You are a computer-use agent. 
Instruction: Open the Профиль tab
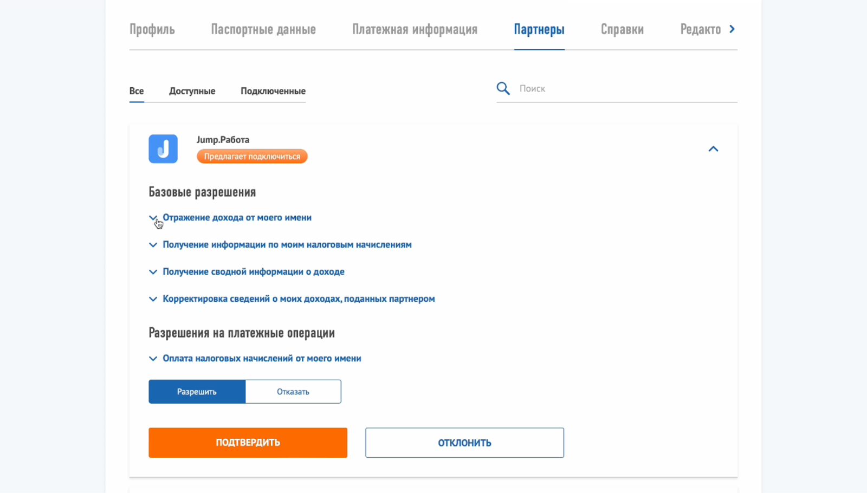tap(152, 29)
